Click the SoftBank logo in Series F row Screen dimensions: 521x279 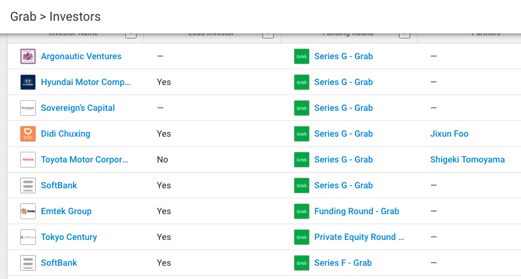tap(28, 263)
